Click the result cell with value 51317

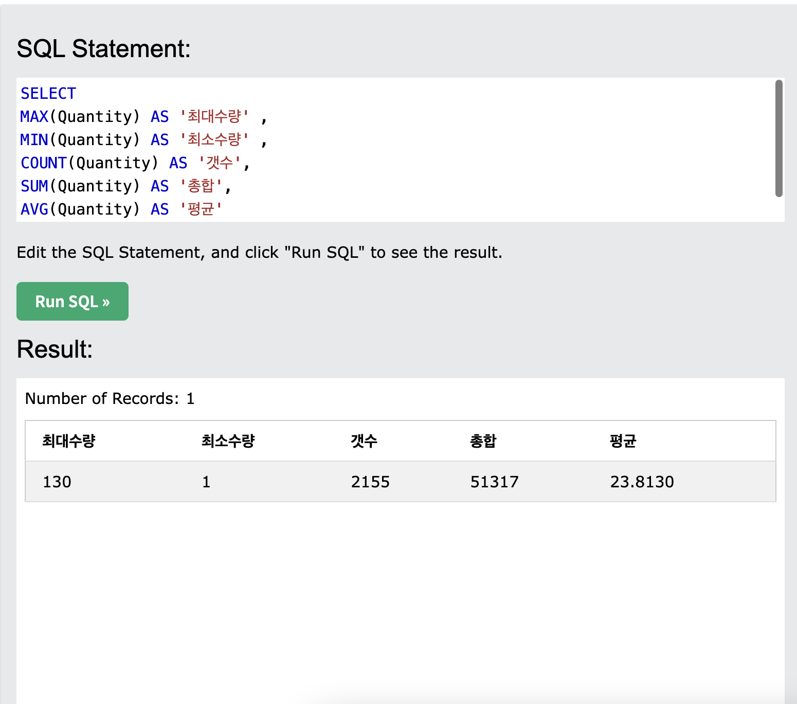coord(495,482)
